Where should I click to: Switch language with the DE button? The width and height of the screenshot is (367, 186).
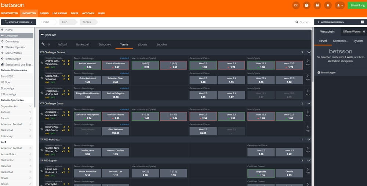(x=296, y=5)
